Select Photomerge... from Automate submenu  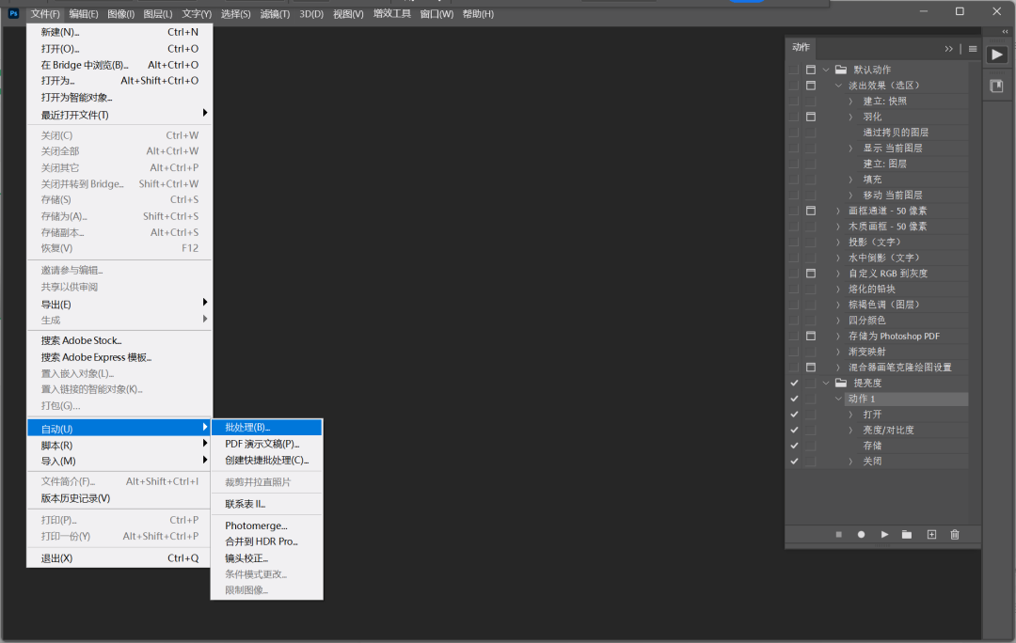click(266, 525)
